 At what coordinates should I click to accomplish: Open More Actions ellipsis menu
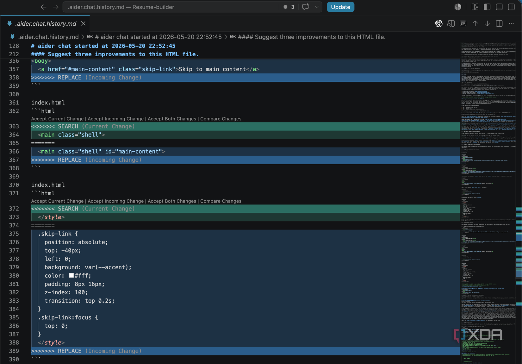511,23
